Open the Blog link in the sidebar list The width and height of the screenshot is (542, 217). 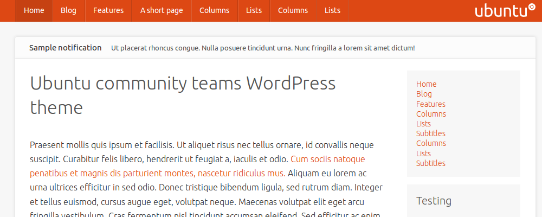point(424,94)
